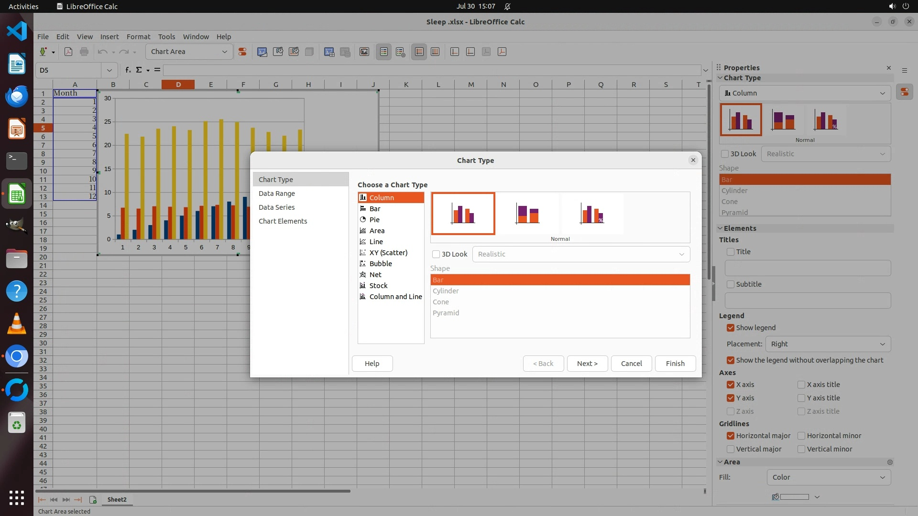Viewport: 918px width, 516px height.
Task: Pick the Stock chart type
Action: click(378, 286)
